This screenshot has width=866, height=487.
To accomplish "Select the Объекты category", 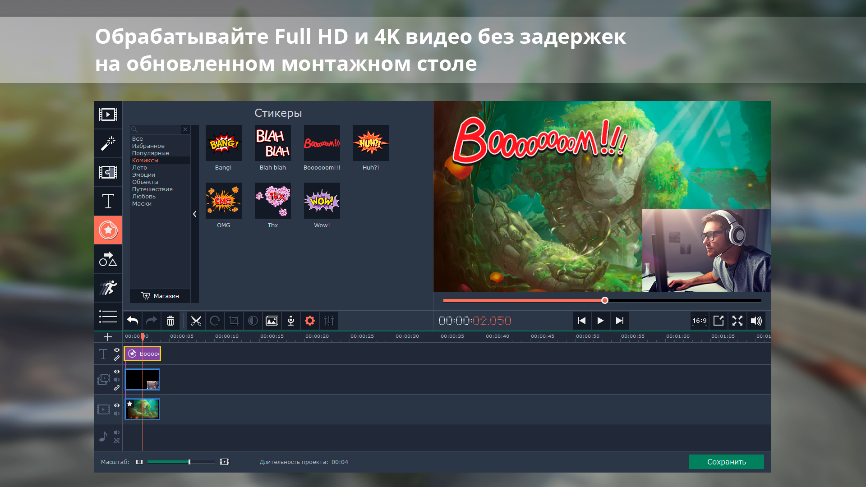I will pos(145,182).
